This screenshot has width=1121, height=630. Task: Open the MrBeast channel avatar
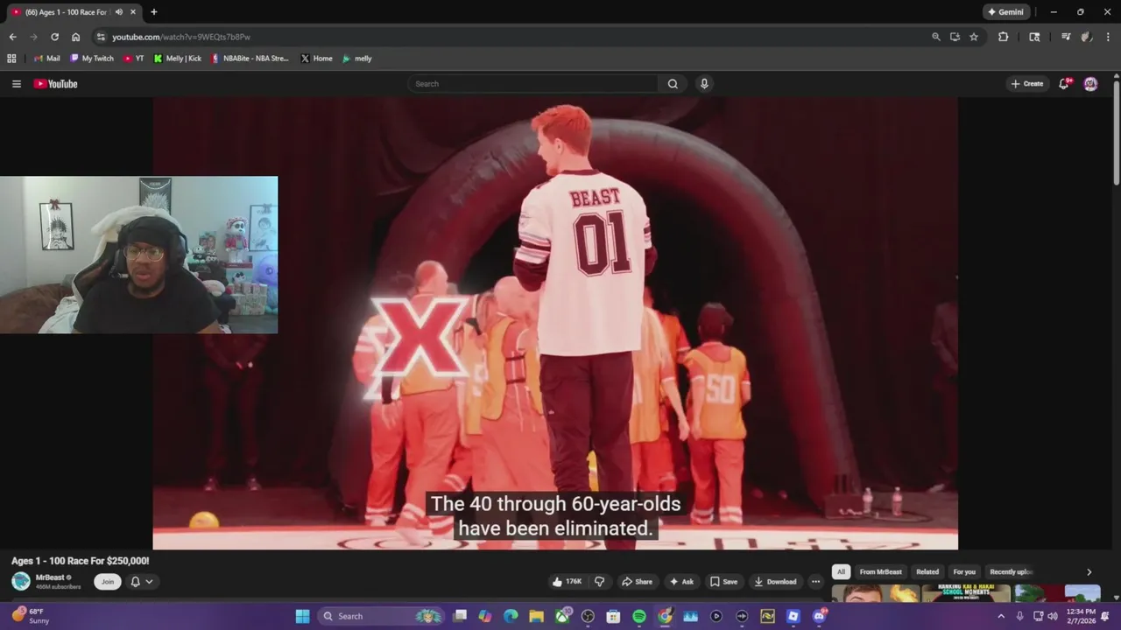(21, 582)
